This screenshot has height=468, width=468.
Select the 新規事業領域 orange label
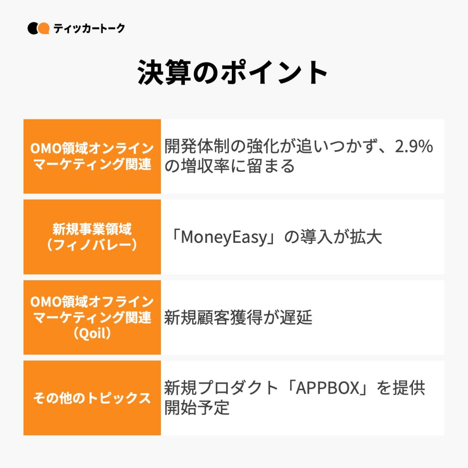92,229
